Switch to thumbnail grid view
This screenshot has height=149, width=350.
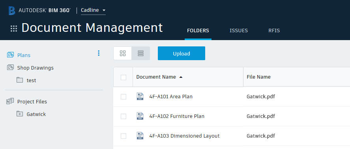[x=123, y=53]
